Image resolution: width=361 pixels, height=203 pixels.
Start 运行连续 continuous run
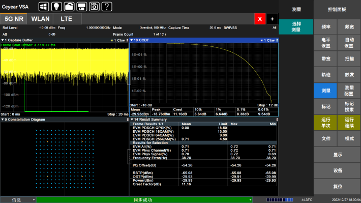(x=349, y=123)
